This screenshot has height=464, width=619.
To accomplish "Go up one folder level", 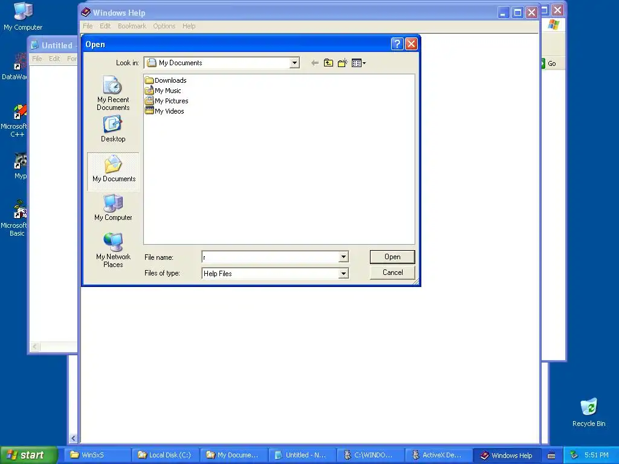I will (328, 63).
